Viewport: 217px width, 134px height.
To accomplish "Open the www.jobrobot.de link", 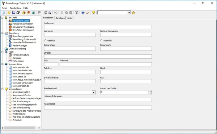I will coord(21,86).
